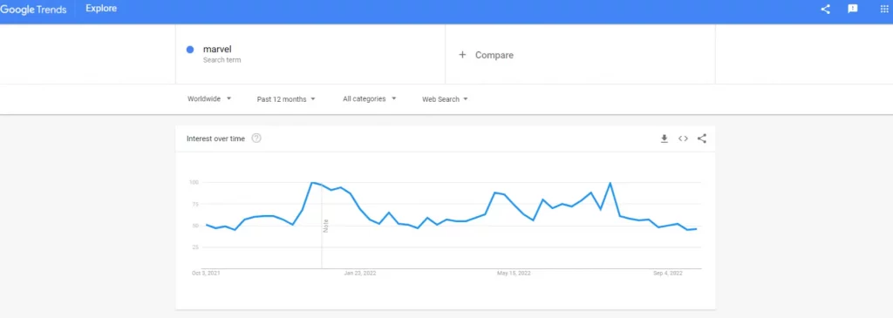893x318 pixels.
Task: Click the embed code icon on chart
Action: point(683,139)
